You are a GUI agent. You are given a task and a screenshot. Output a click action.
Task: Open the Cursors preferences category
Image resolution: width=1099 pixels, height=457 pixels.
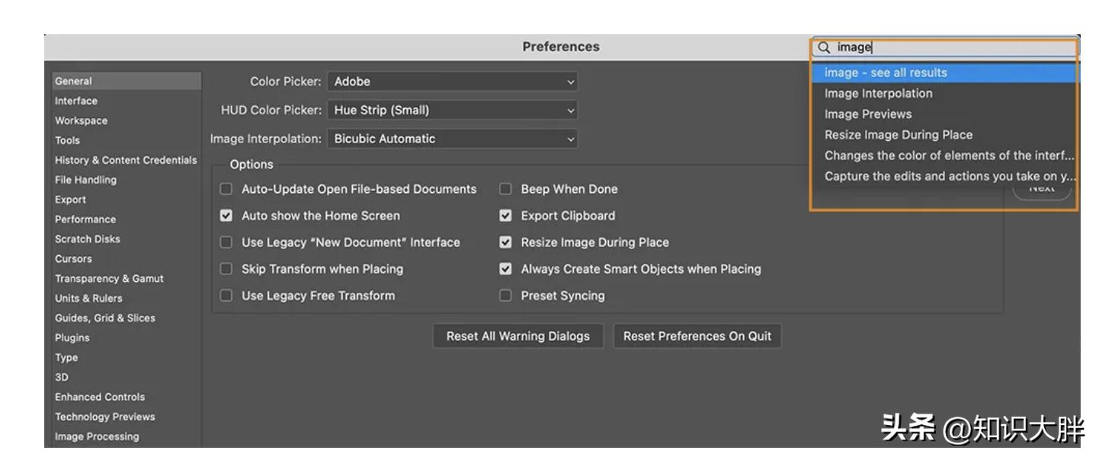click(73, 259)
